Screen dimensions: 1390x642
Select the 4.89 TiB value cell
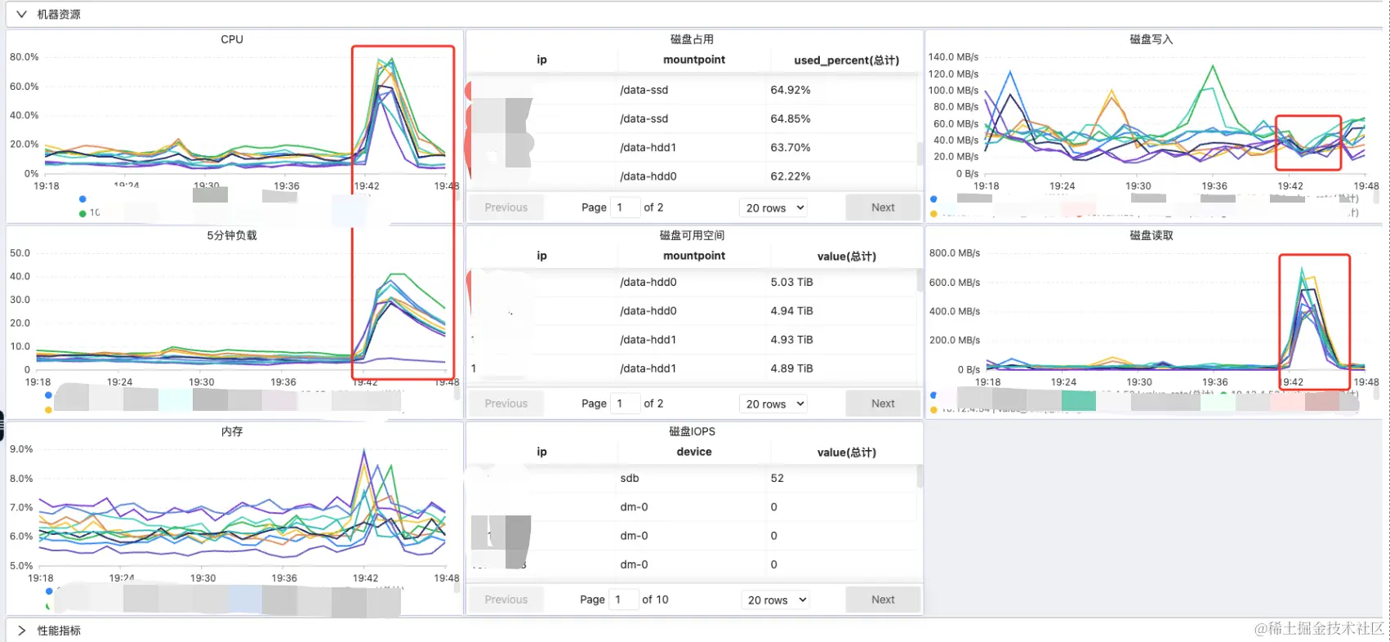click(x=791, y=368)
